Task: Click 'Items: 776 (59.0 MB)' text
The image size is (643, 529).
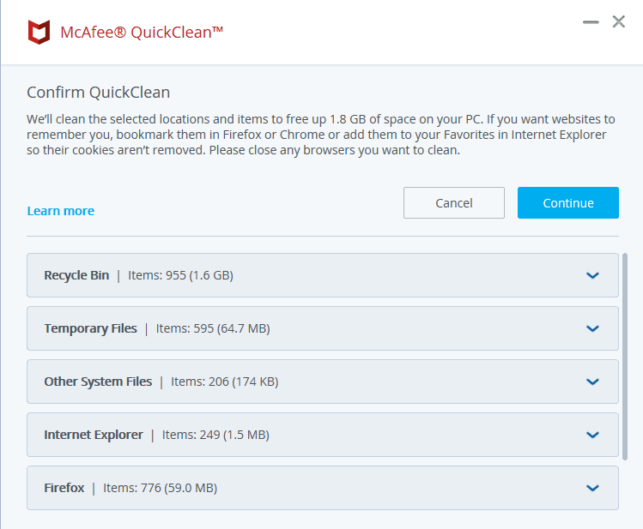Action: coord(160,488)
